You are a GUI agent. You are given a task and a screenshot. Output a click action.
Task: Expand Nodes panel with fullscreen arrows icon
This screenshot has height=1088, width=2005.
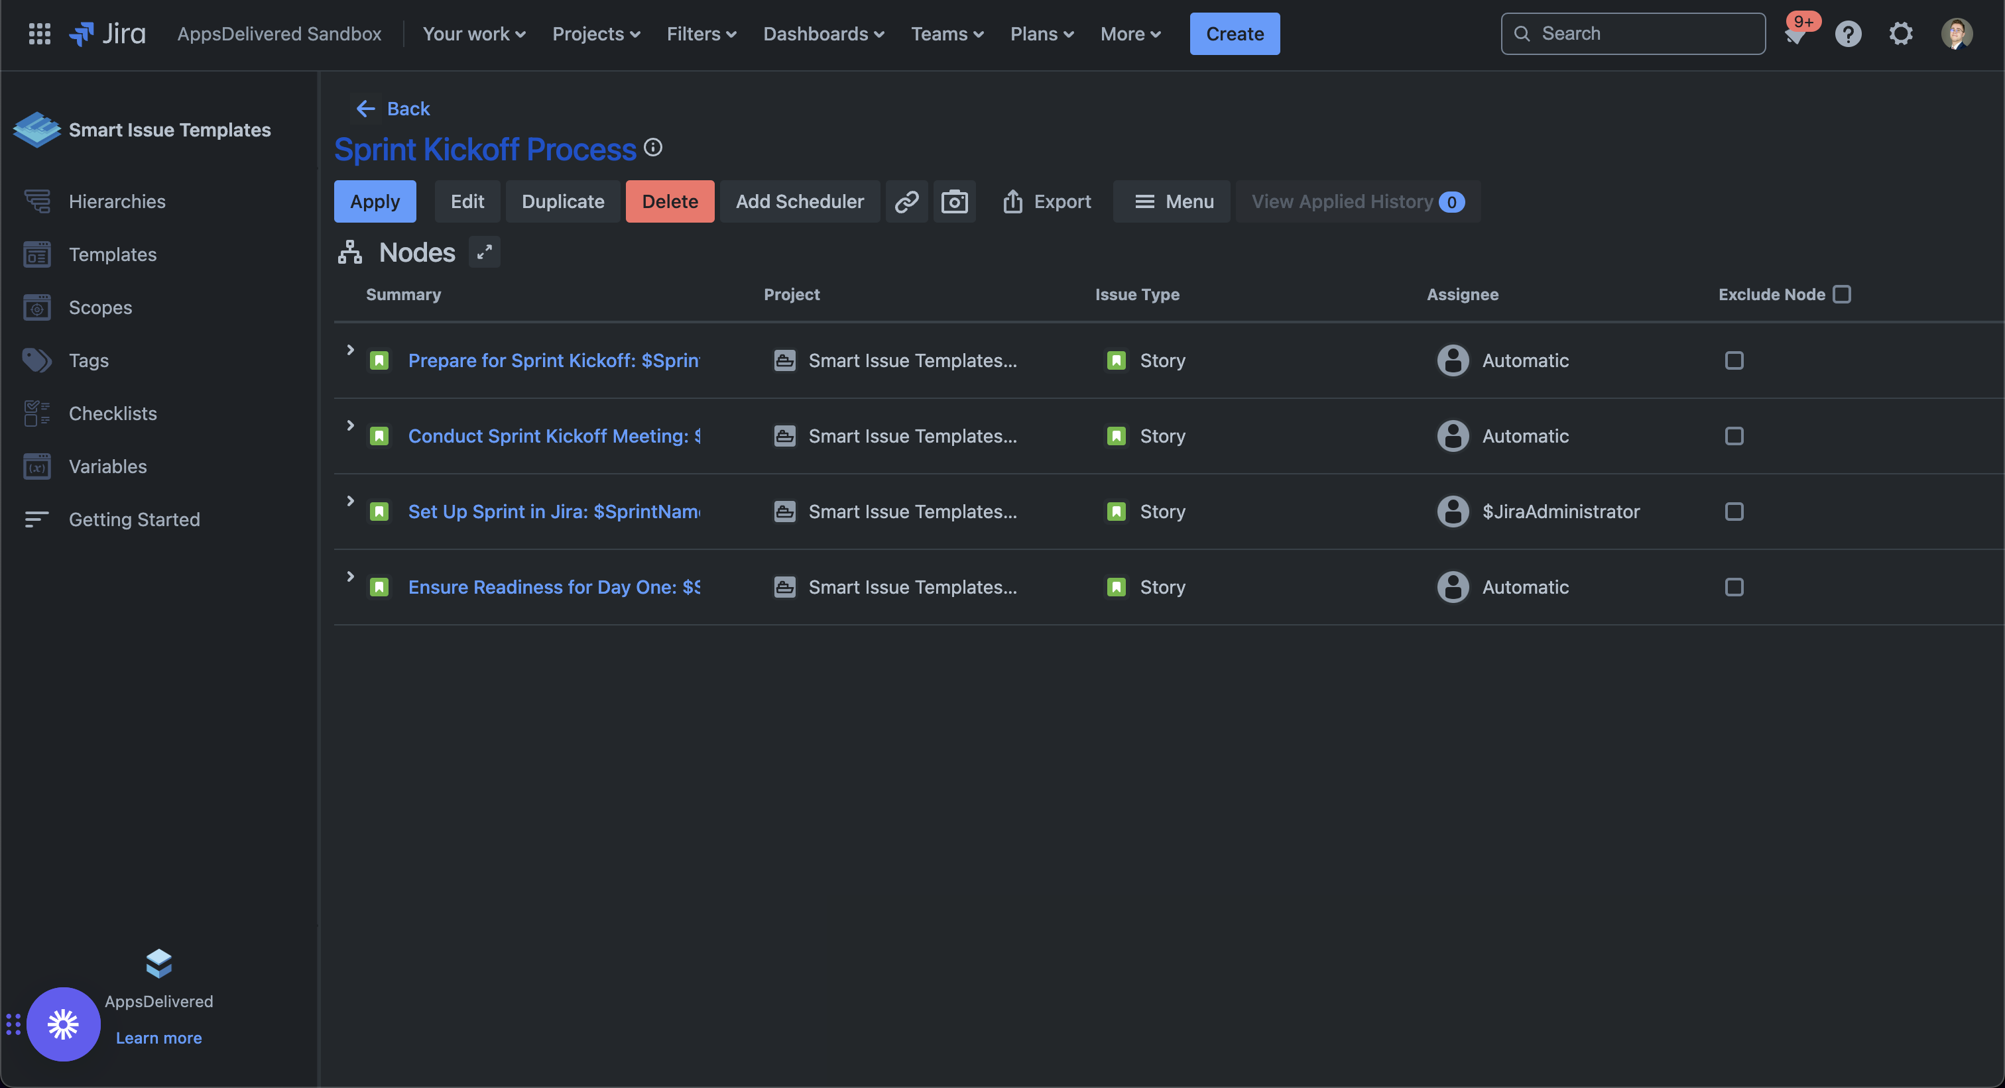coord(484,252)
